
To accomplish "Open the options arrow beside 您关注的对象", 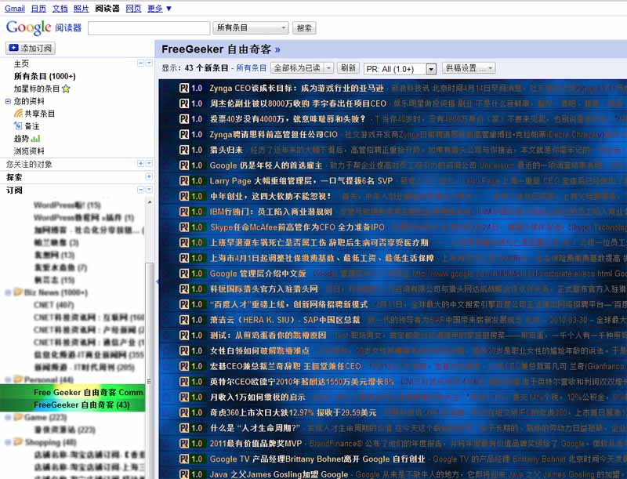I will click(x=149, y=164).
